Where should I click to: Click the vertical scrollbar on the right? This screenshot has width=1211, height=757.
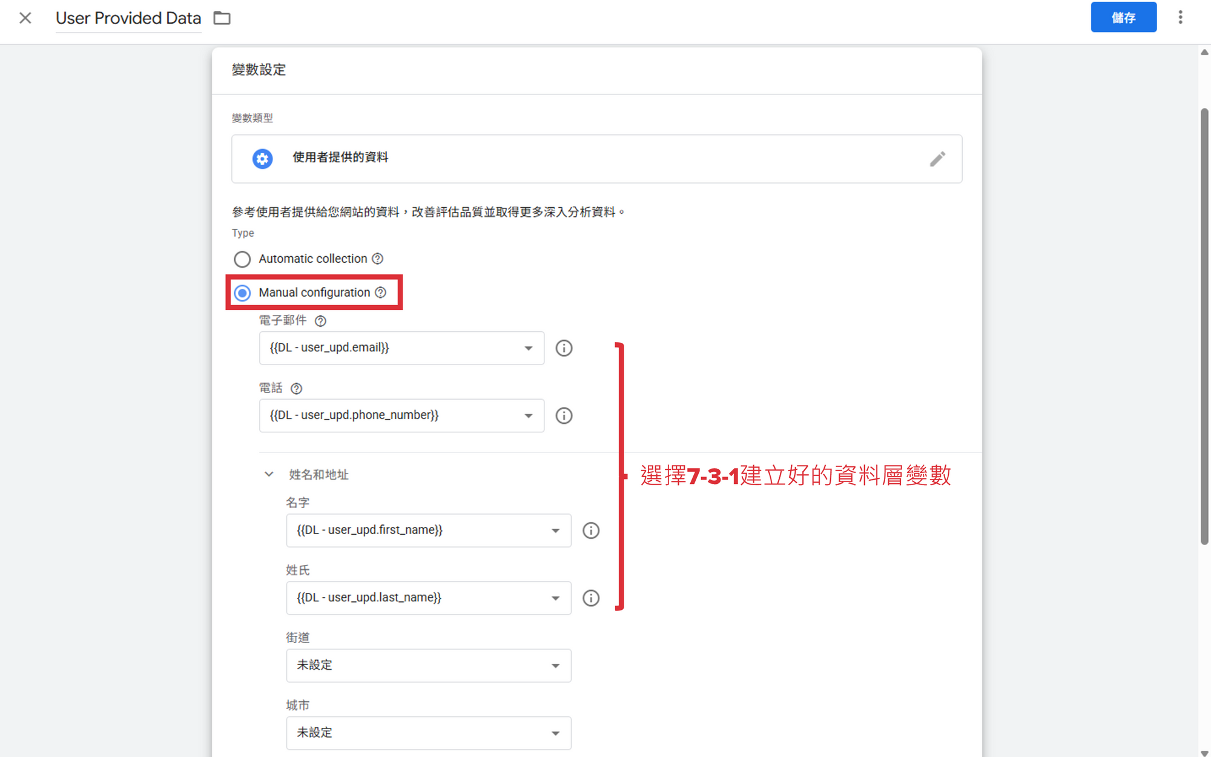tap(1204, 327)
